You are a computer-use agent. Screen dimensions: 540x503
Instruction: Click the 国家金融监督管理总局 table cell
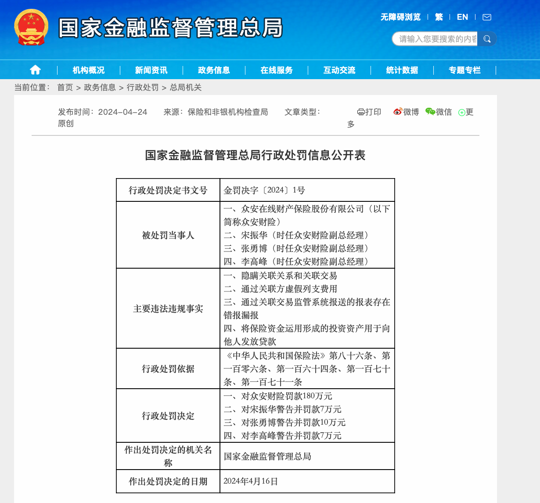click(307, 456)
